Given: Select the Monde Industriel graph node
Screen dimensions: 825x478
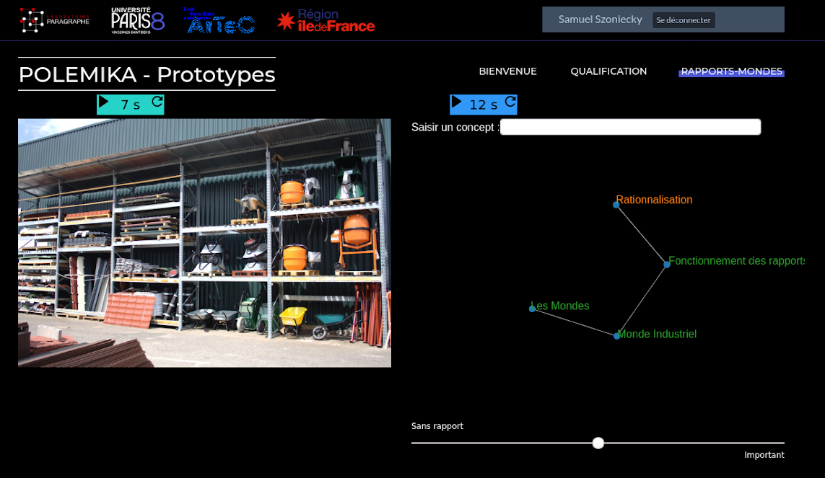Looking at the screenshot, I should [616, 336].
